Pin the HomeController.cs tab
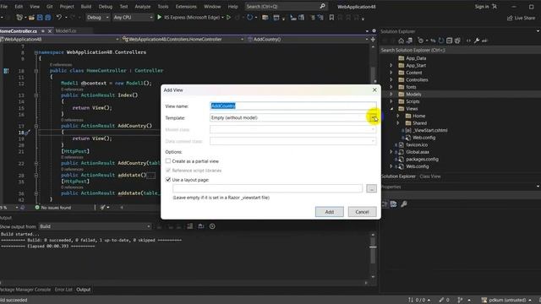The image size is (541, 304). pos(43,31)
